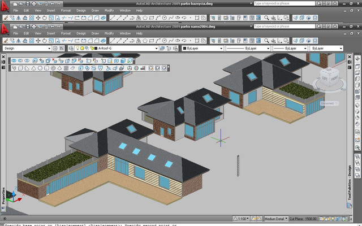362x226 pixels.
Task: Expand the Design workspace dropdown
Action: coord(48,49)
